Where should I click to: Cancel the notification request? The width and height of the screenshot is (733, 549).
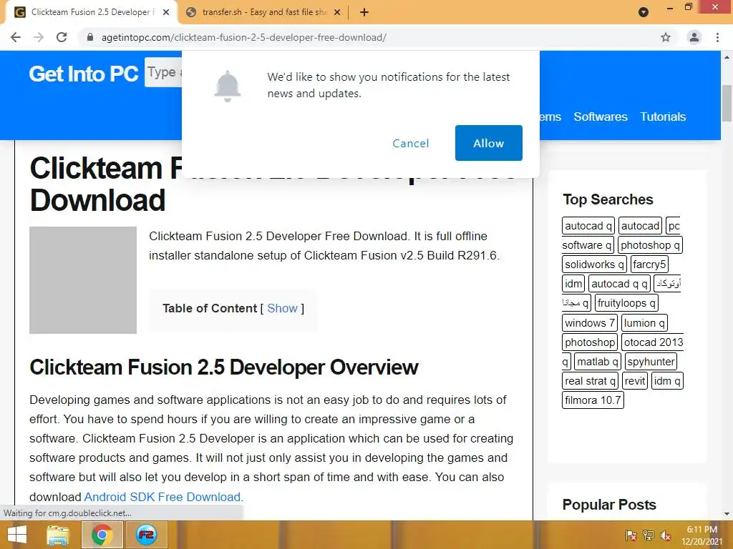(410, 143)
